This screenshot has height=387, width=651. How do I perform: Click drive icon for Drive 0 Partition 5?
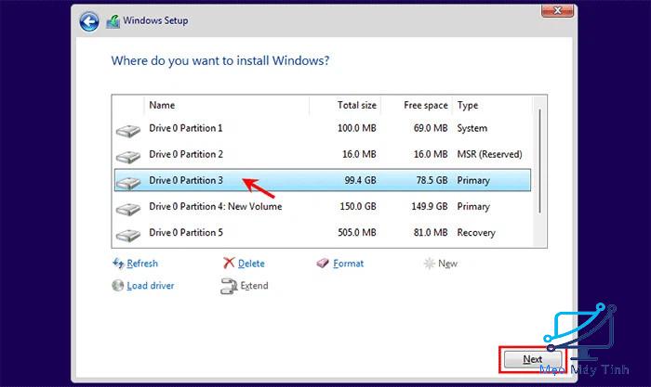(128, 235)
